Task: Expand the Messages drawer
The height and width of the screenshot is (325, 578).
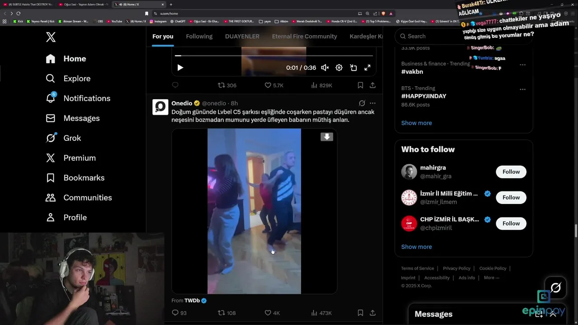Action: pos(553,314)
